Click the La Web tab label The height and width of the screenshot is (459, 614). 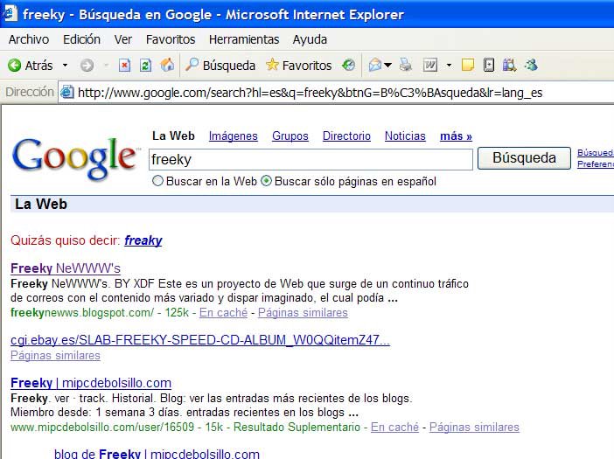pos(173,136)
